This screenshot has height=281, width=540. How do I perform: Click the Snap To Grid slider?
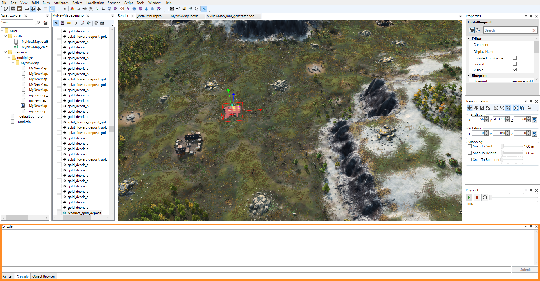coord(511,146)
